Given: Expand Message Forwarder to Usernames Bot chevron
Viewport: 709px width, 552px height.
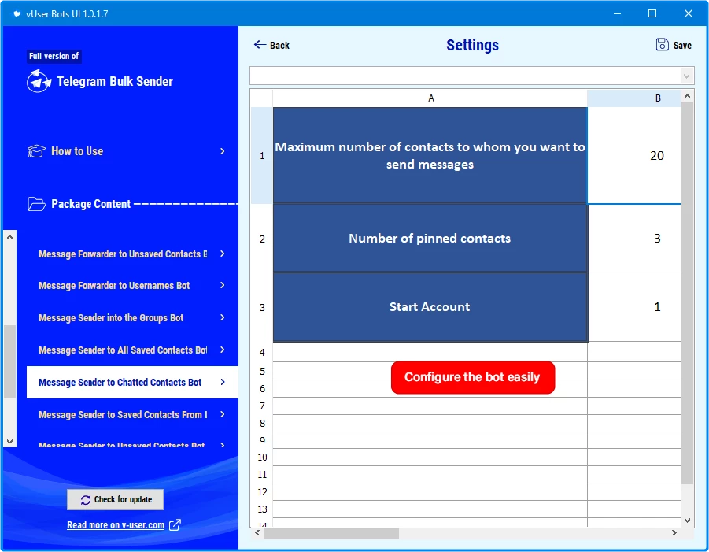Looking at the screenshot, I should 223,285.
